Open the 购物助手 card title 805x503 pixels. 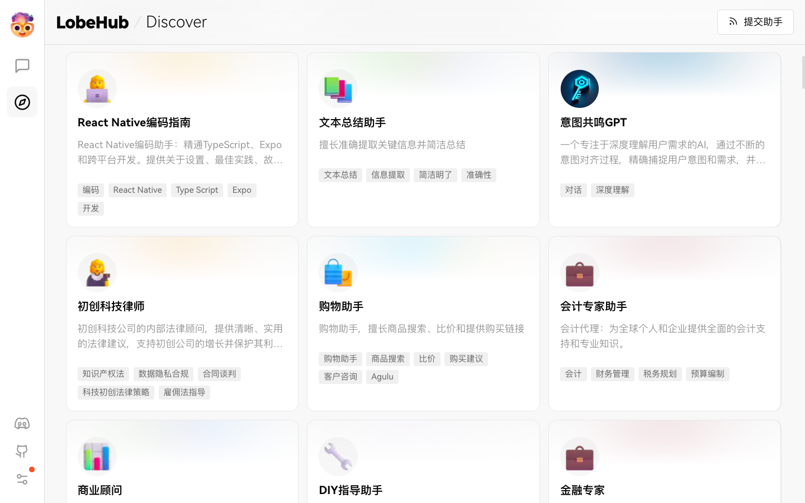[341, 306]
